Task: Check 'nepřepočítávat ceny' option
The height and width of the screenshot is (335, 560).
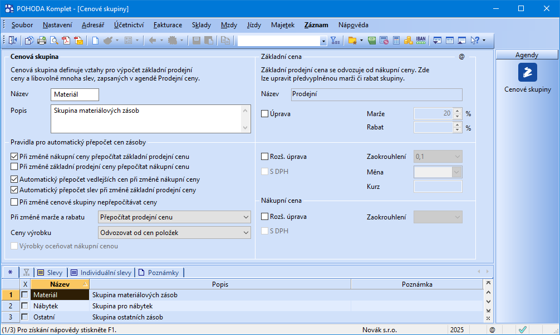Action: [14, 202]
